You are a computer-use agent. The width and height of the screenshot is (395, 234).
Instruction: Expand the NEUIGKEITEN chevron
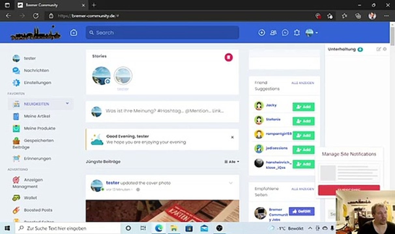click(x=67, y=103)
